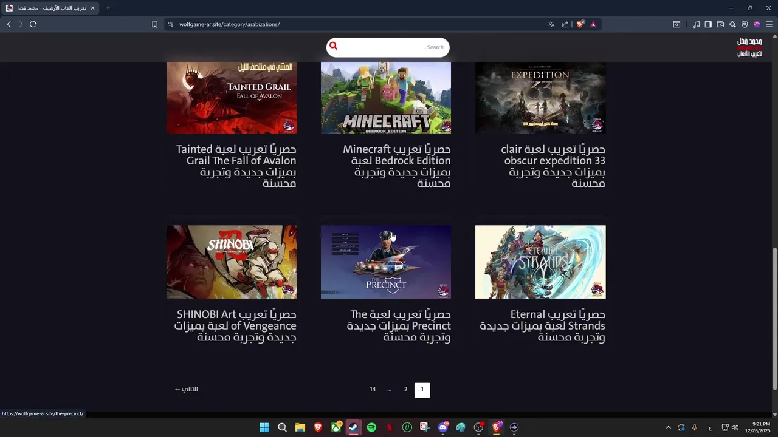Open the Tainted Grail Fall of Avalon title link
Screen dimensions: 778x437
click(236, 166)
